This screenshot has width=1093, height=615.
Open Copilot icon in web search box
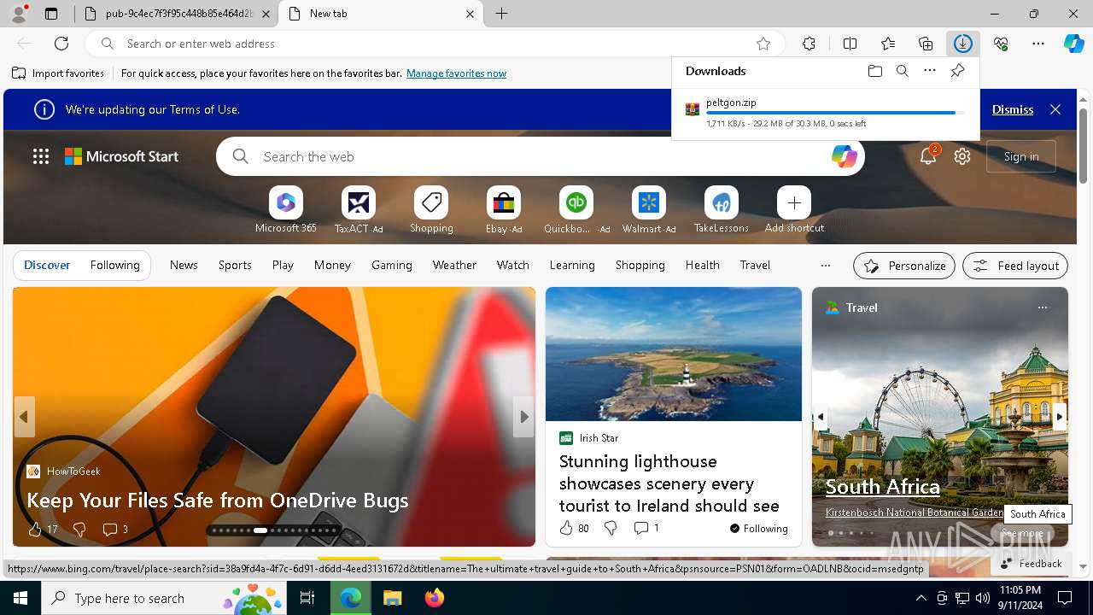(844, 156)
